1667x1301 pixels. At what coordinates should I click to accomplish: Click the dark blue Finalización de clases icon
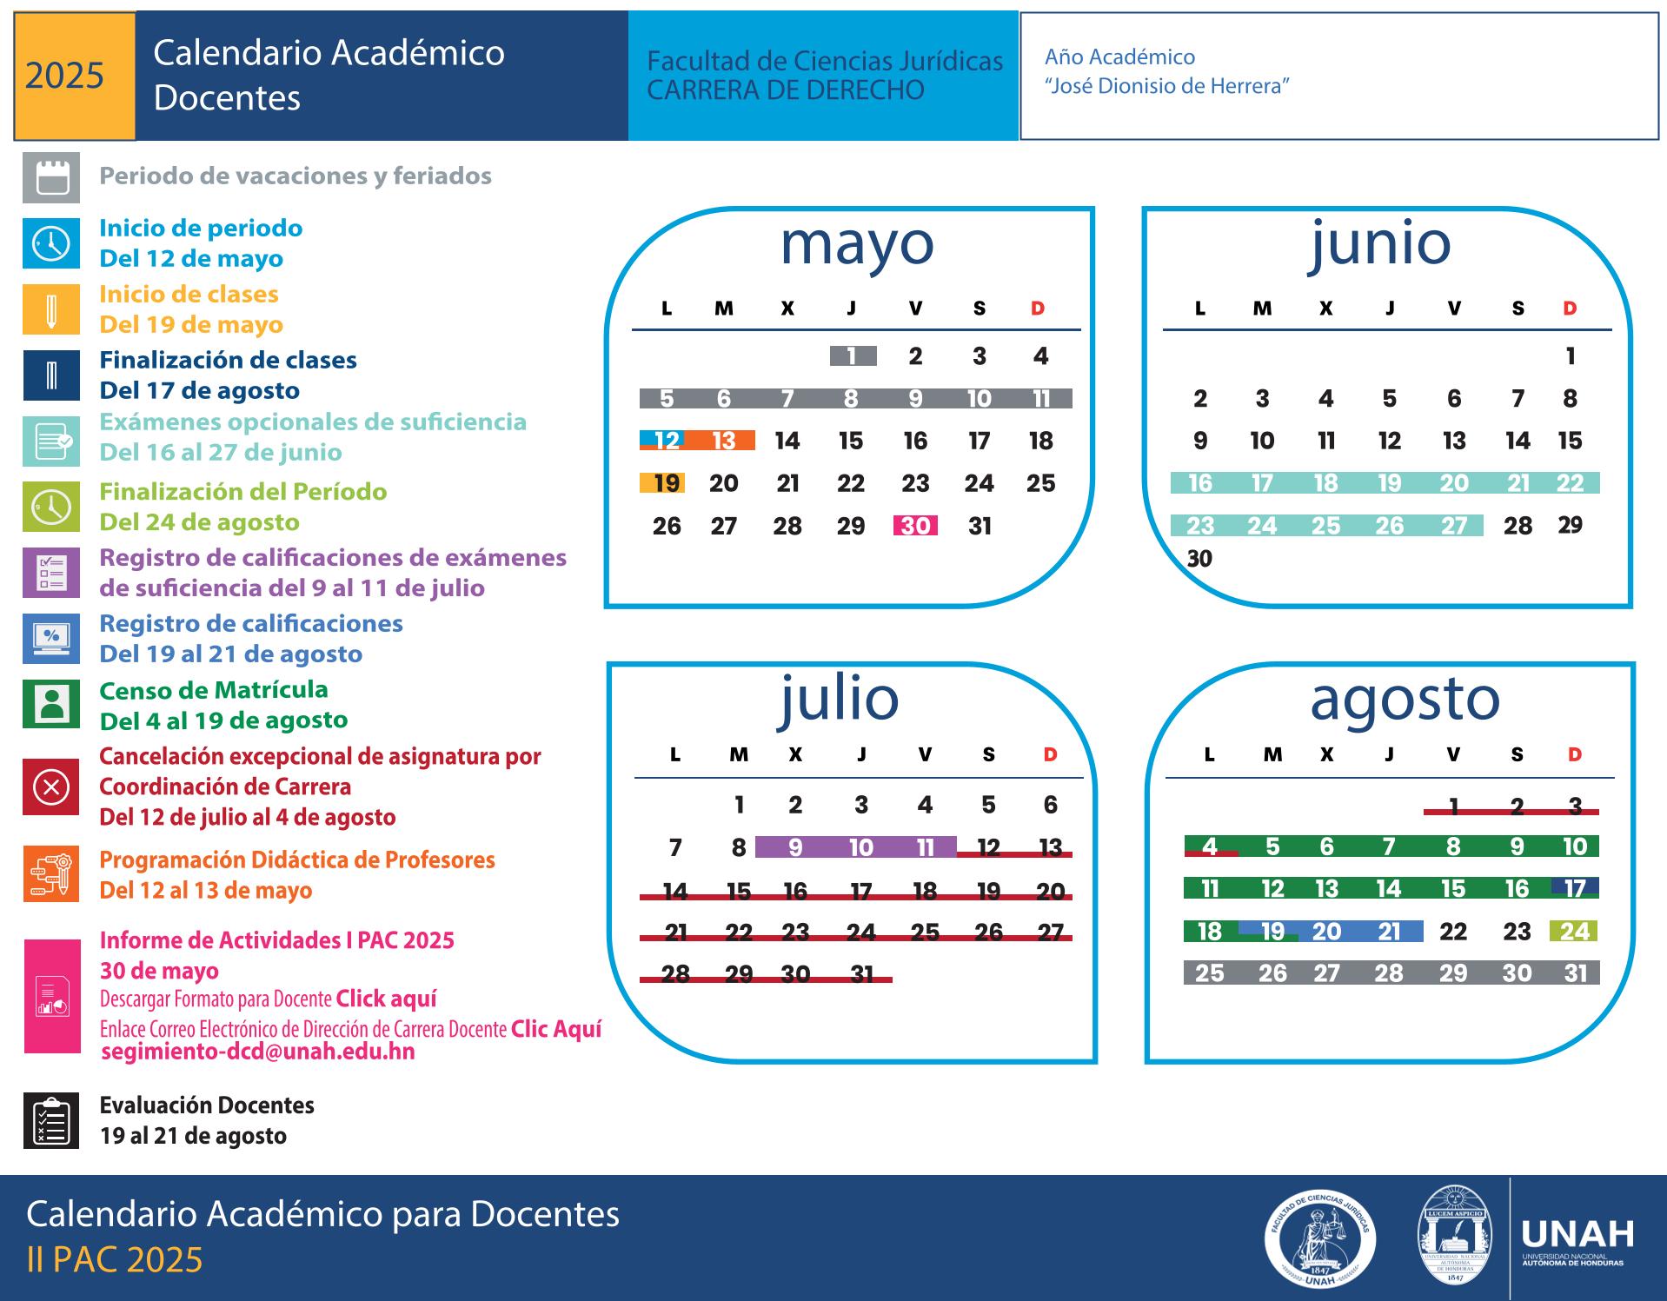51,375
